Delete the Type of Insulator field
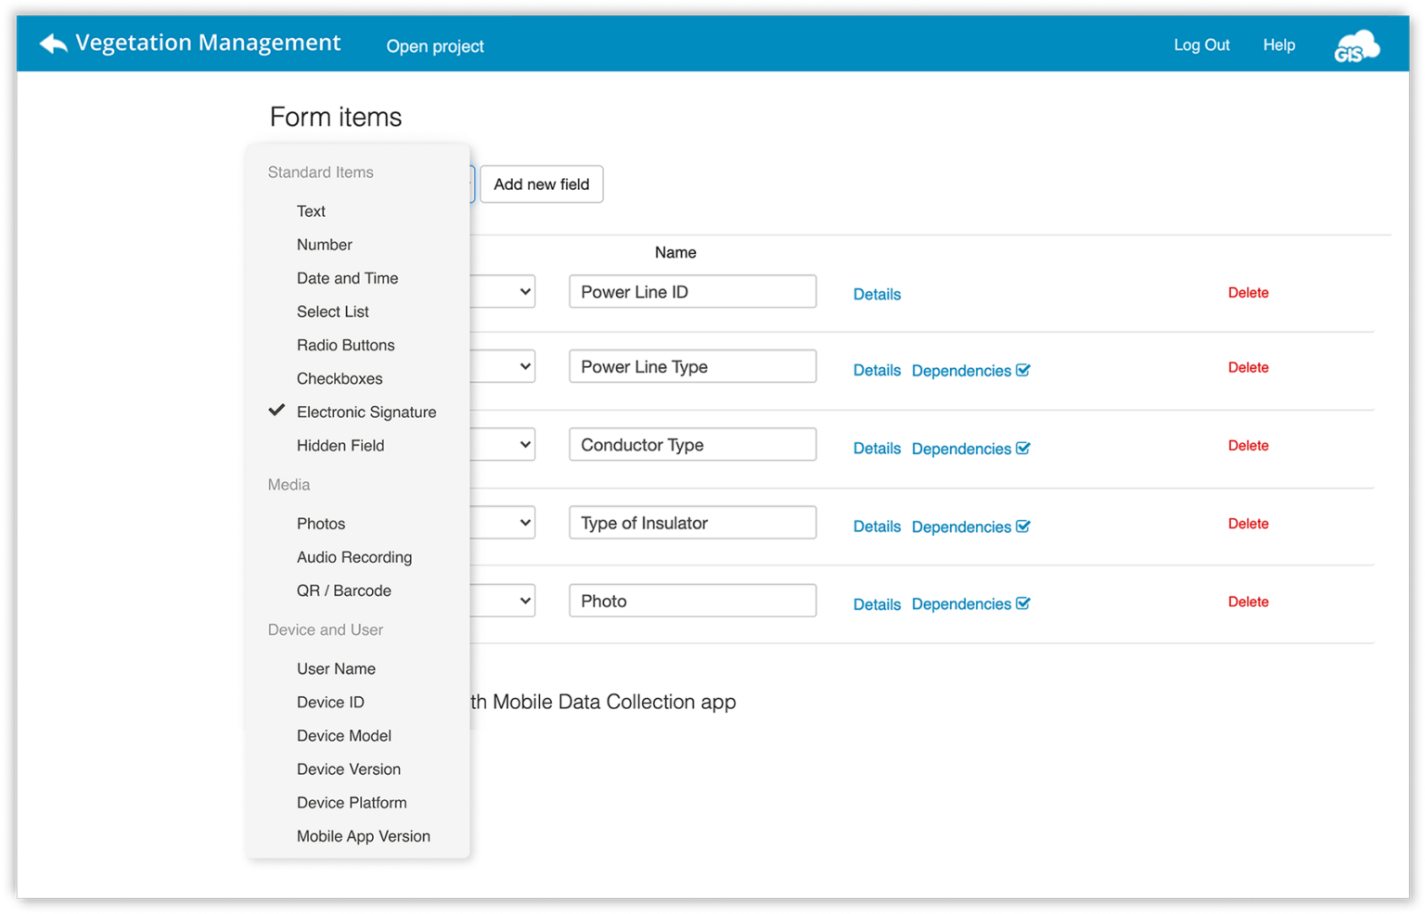Viewport: 1425px width, 914px height. pyautogui.click(x=1248, y=524)
